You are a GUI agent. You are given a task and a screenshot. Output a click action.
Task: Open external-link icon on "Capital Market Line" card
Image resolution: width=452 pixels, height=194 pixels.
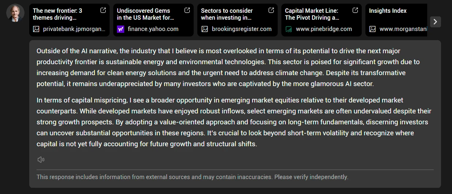(355, 11)
